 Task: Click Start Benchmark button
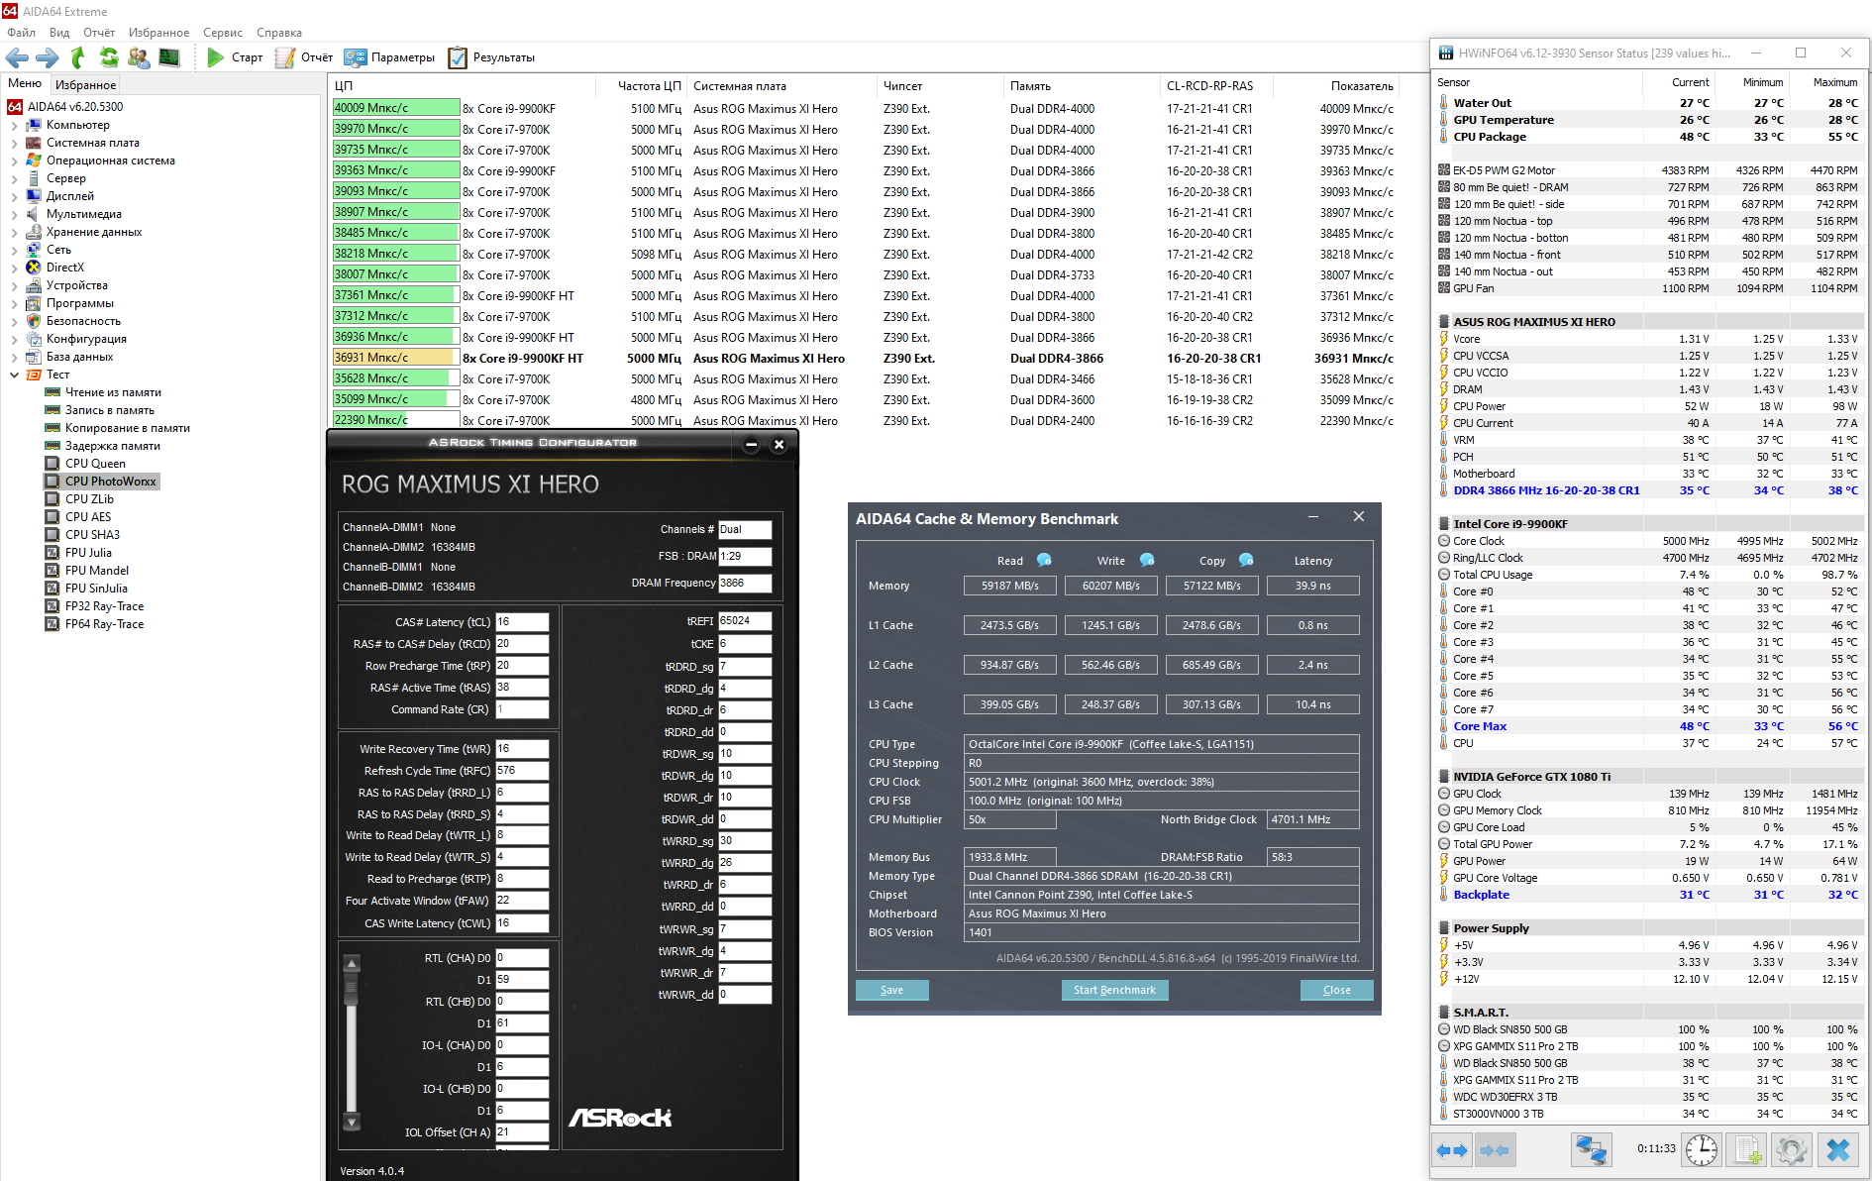click(x=1114, y=991)
